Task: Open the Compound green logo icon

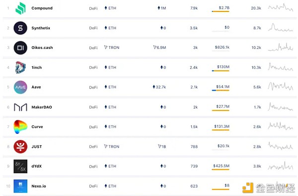Action: (x=20, y=8)
